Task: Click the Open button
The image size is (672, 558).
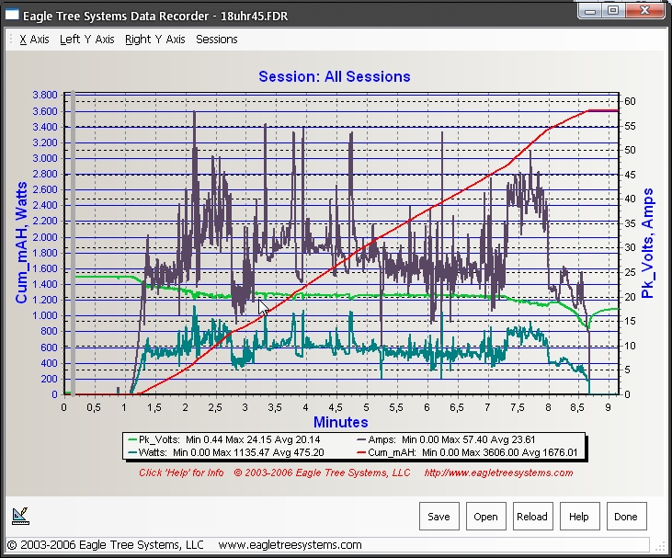Action: [x=485, y=516]
